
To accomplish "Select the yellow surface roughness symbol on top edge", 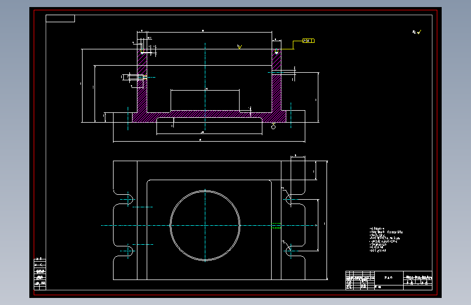I will tap(240, 47).
